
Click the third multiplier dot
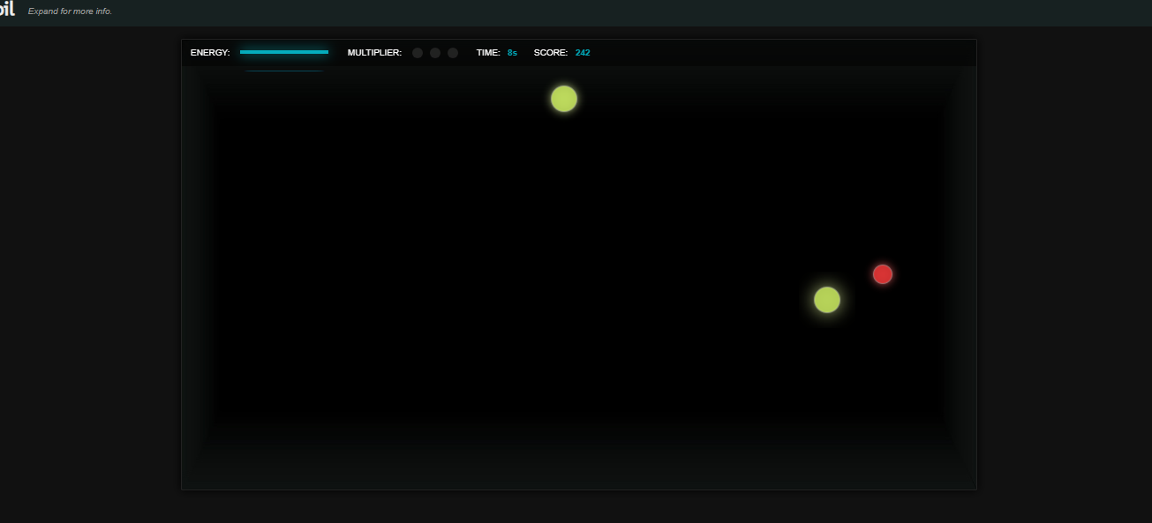coord(453,53)
